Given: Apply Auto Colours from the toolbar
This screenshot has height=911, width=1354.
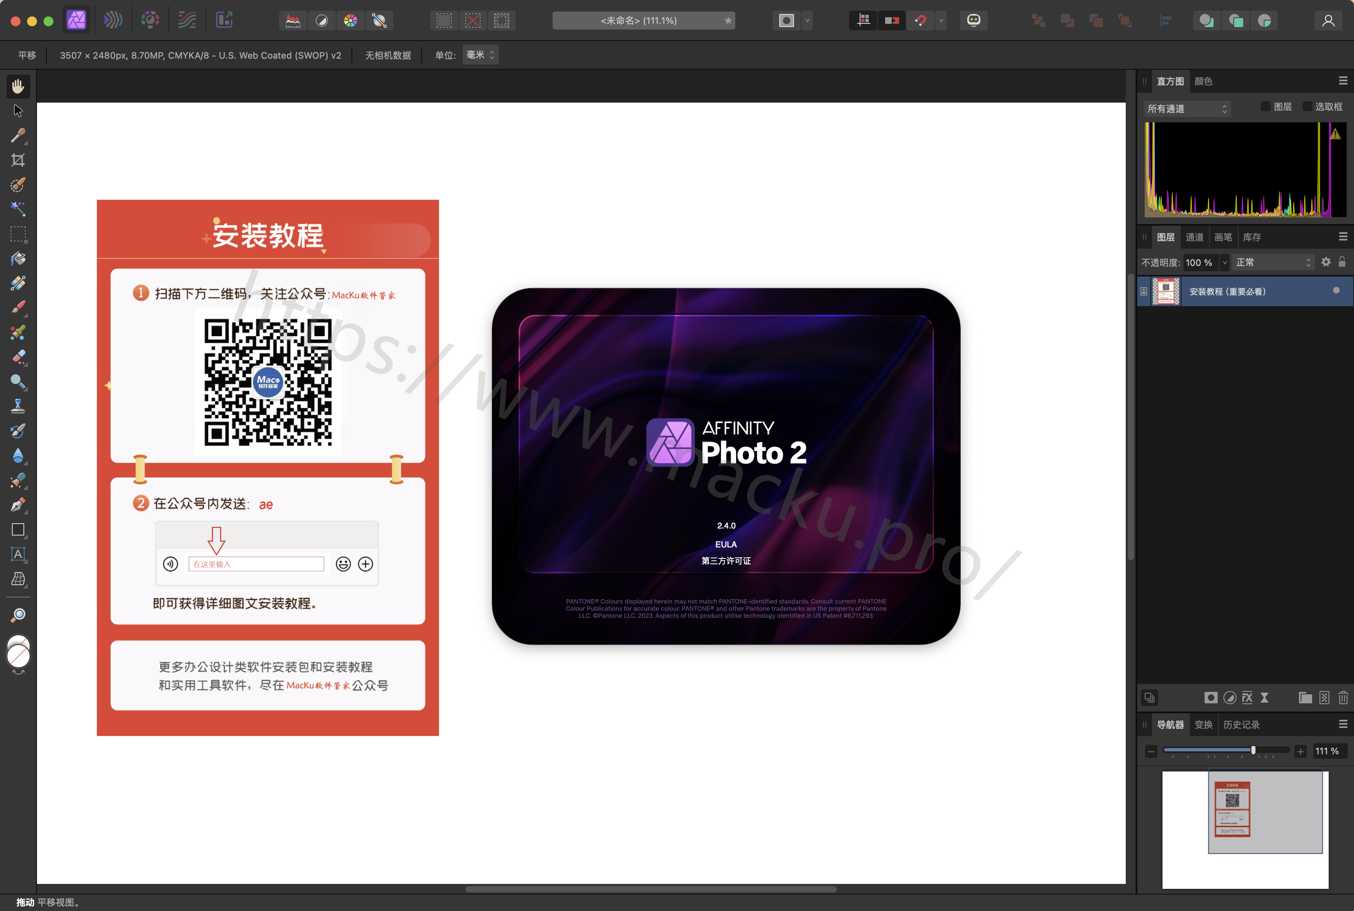Looking at the screenshot, I should [351, 21].
